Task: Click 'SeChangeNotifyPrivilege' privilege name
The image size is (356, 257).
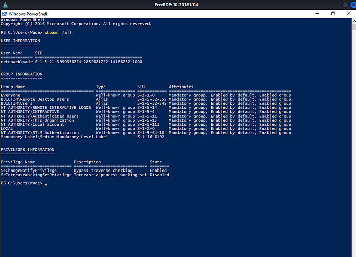Action: [29, 170]
